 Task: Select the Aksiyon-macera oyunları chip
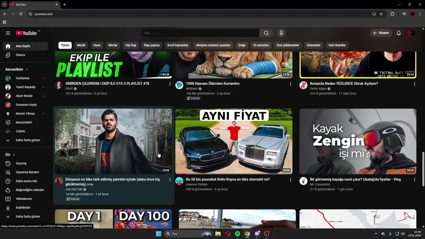[x=213, y=45]
